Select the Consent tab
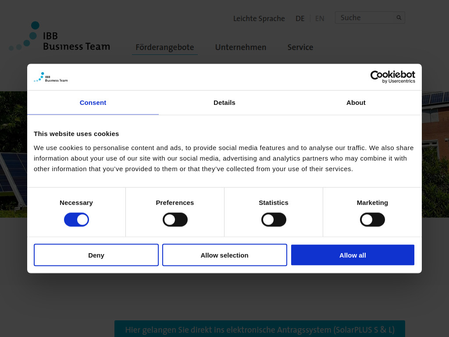 coord(93,103)
